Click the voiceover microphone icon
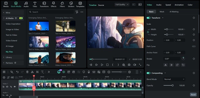The image size is (200, 98). (x=89, y=72)
